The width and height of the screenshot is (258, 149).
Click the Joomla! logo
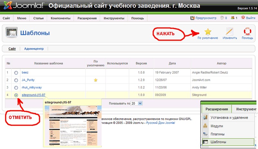click(x=24, y=5)
